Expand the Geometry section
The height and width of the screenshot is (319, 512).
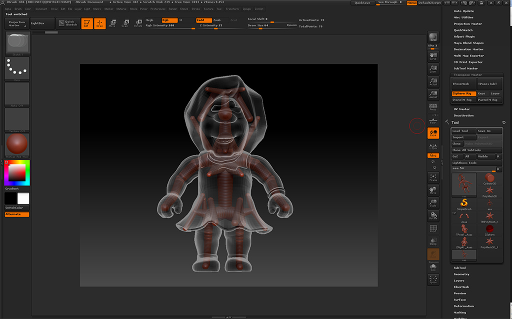pyautogui.click(x=461, y=274)
